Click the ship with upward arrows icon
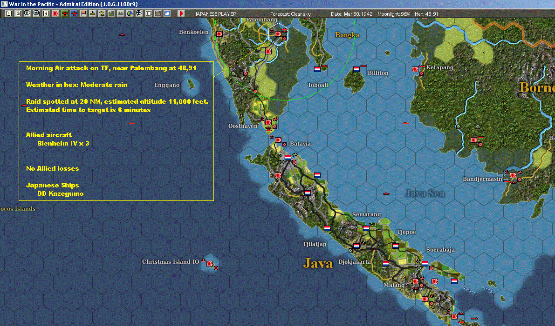 (120, 13)
